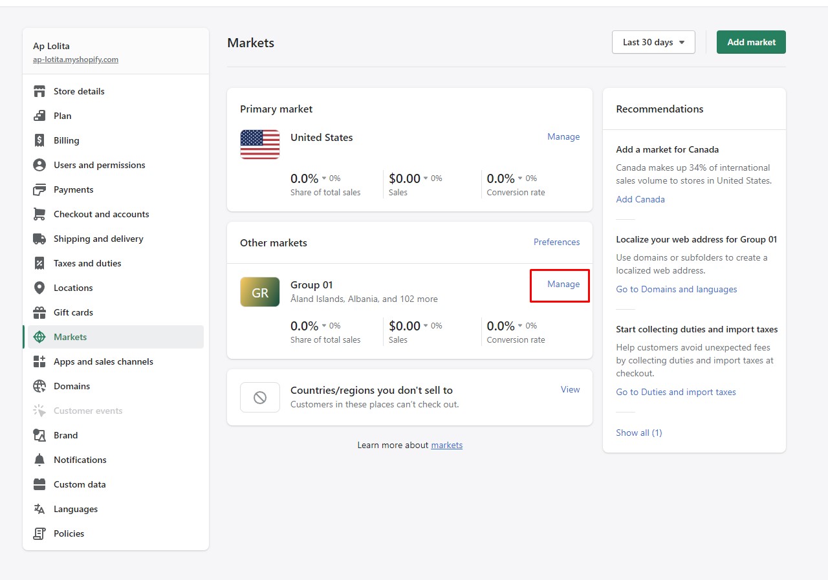Go to Taxes and duties settings
The image size is (828, 580).
coord(87,263)
